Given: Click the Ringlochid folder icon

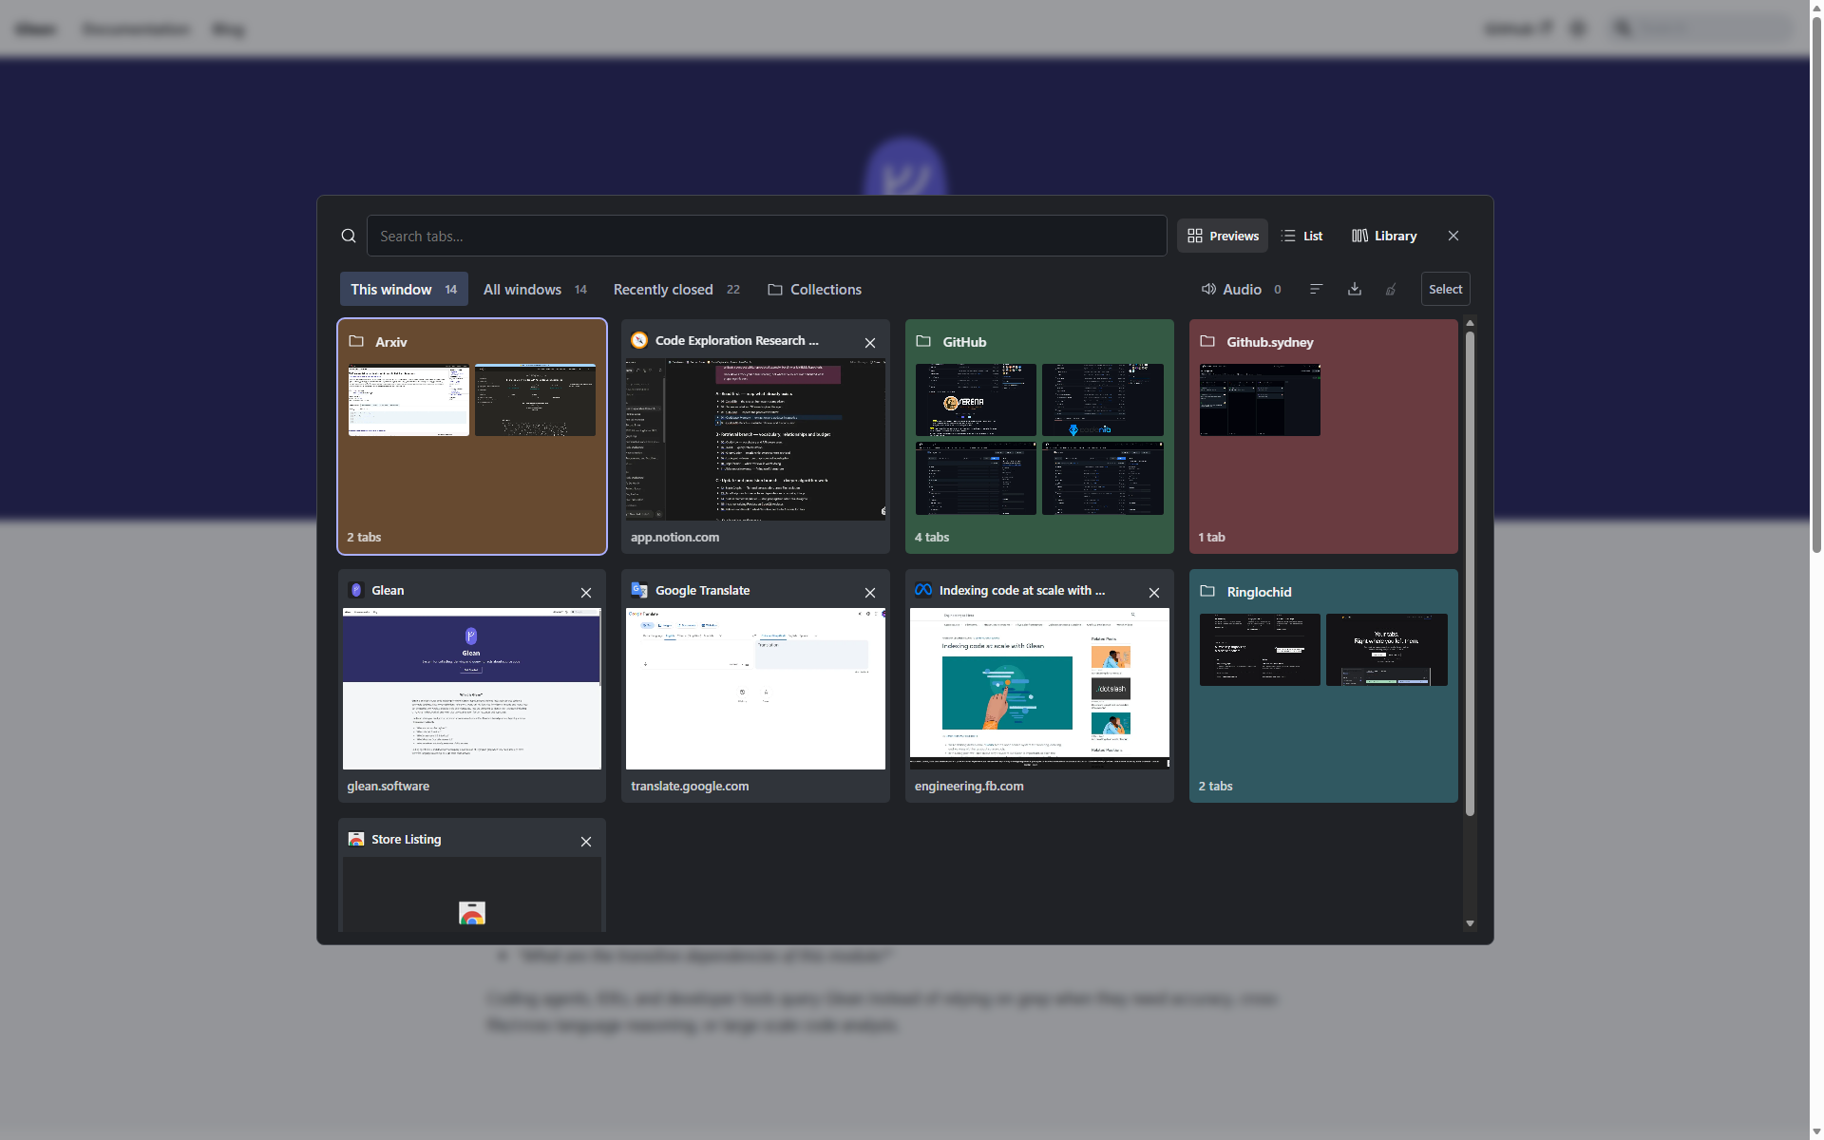Looking at the screenshot, I should click(x=1207, y=591).
